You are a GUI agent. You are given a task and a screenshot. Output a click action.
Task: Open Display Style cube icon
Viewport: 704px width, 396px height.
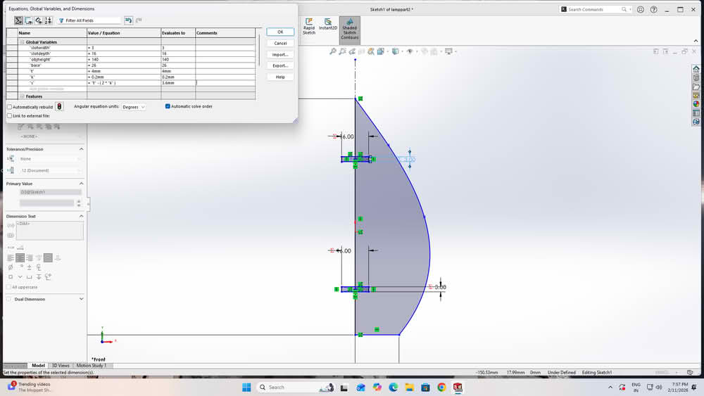395,51
